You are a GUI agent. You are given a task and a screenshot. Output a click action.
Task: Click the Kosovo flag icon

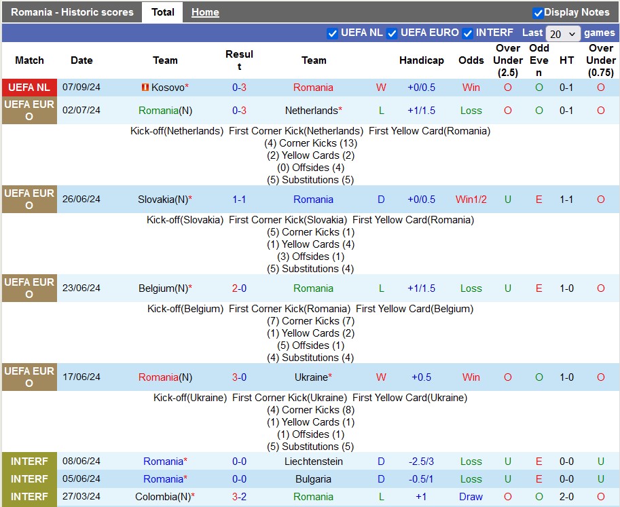[145, 88]
